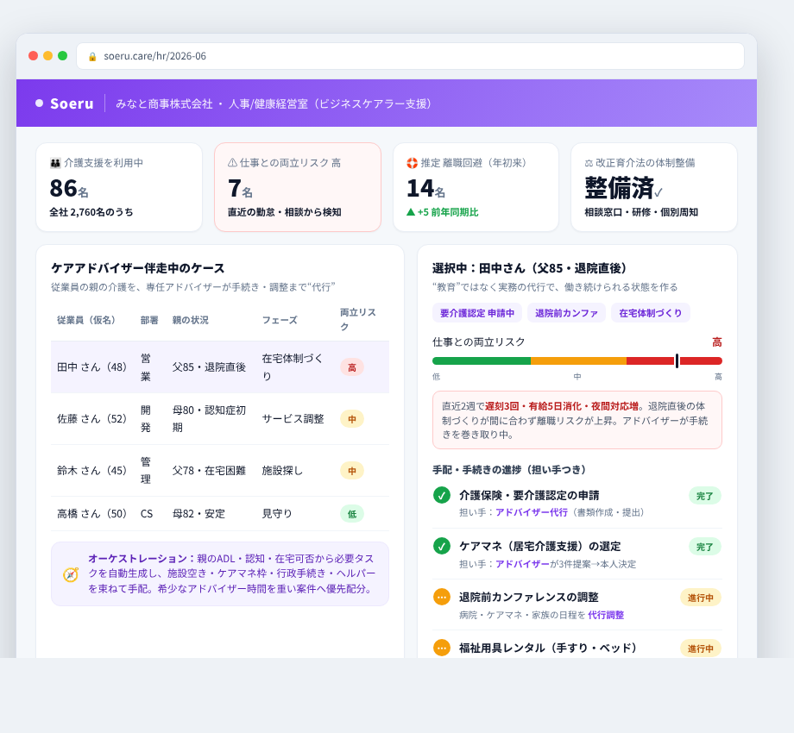This screenshot has height=733, width=794.
Task: Click the 高 risk badge in 田中 さん's row
Action: tap(352, 367)
